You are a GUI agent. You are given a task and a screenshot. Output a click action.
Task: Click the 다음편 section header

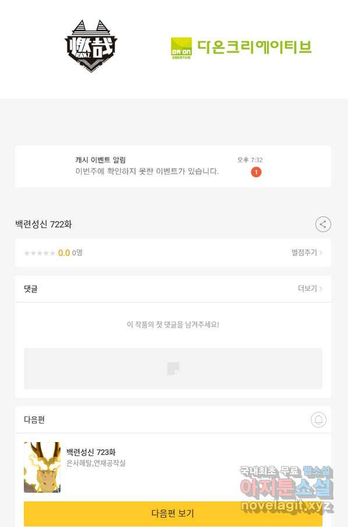[34, 419]
